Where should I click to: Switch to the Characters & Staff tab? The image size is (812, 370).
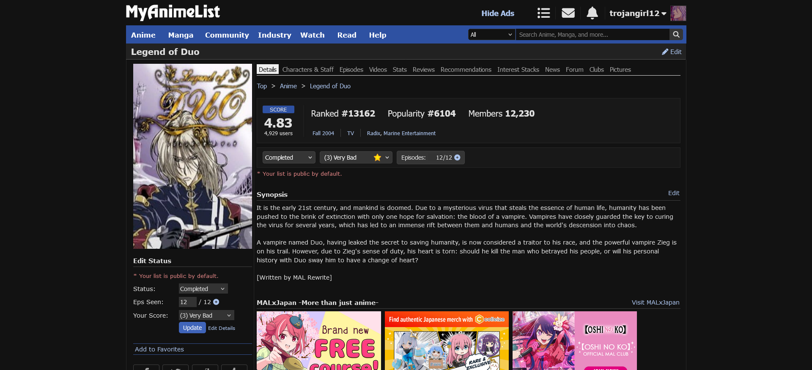point(307,70)
